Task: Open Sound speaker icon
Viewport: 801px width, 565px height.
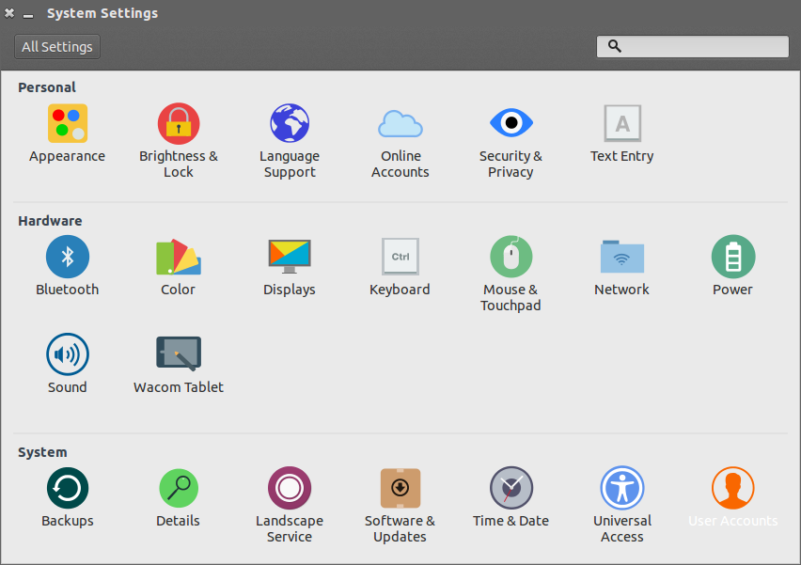Action: click(x=68, y=354)
